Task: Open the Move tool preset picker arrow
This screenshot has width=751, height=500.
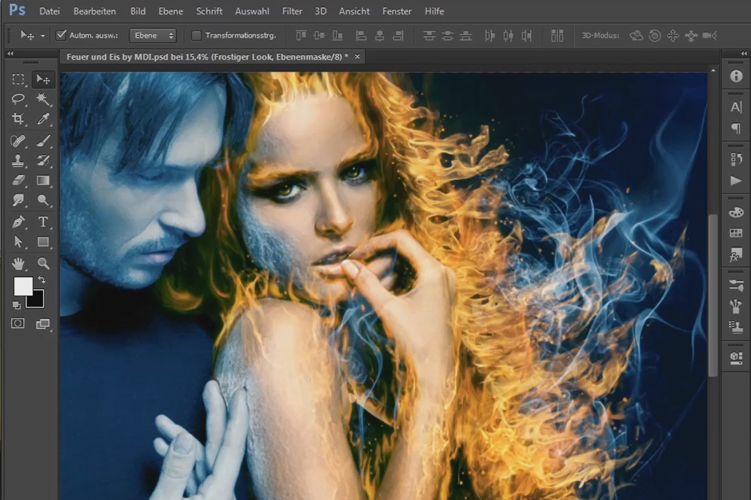Action: 43,36
